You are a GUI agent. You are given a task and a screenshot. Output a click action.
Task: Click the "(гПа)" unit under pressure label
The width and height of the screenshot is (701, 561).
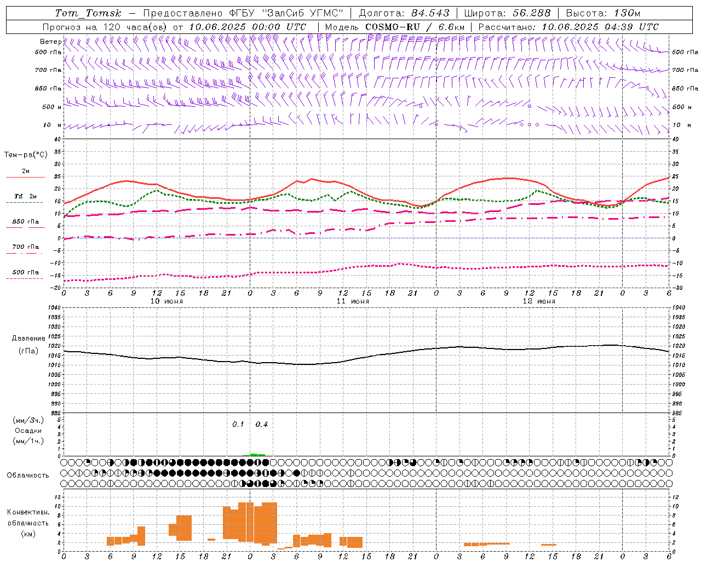click(28, 351)
